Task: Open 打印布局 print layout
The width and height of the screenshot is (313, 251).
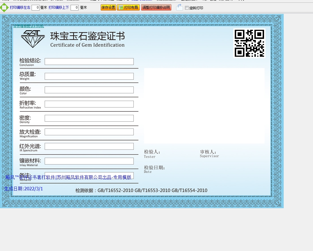Action: (128, 8)
